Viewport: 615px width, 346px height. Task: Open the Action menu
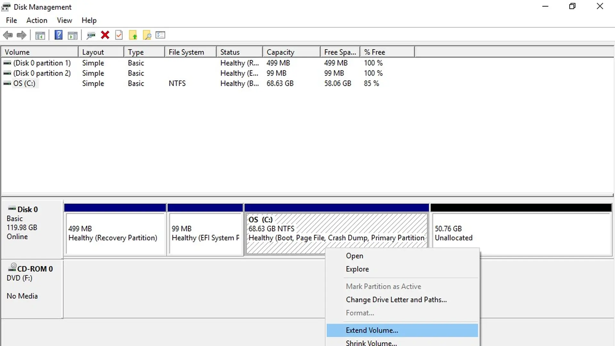point(37,20)
